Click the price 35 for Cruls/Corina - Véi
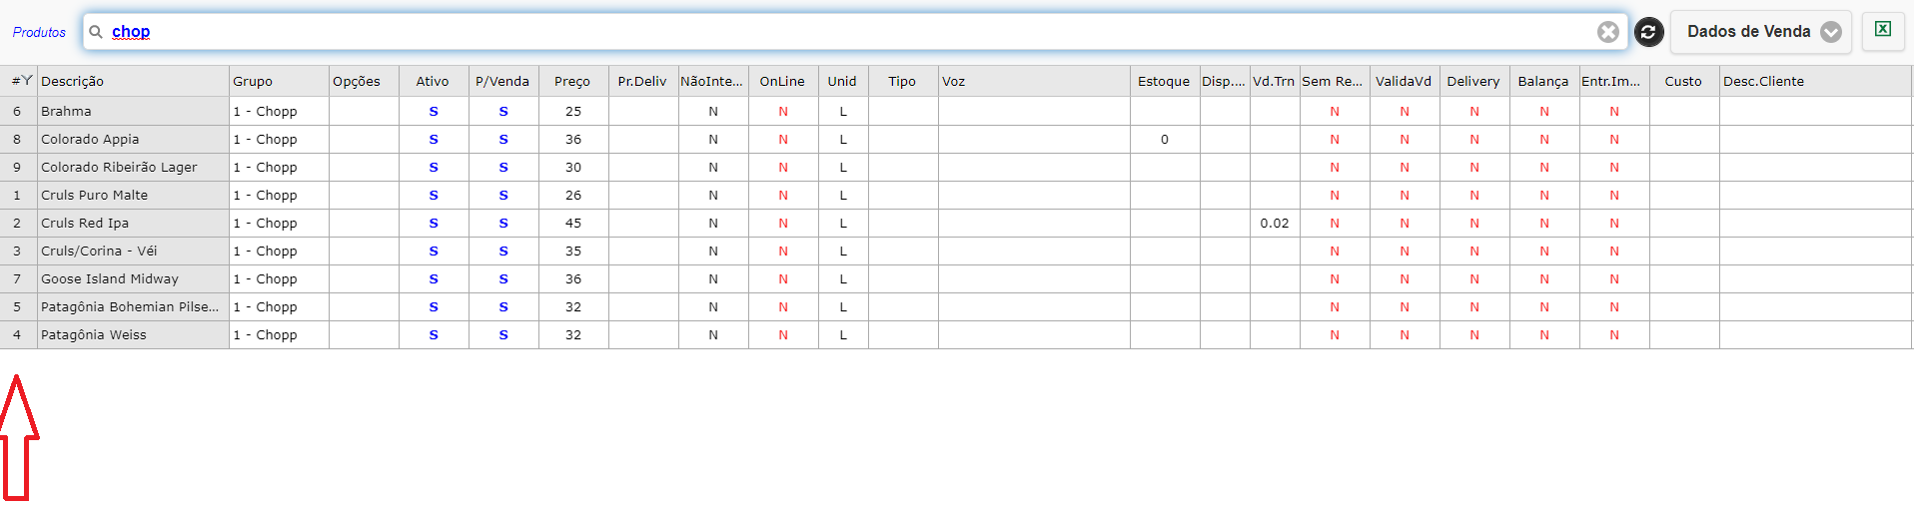Image resolution: width=1918 pixels, height=507 pixels. pyautogui.click(x=573, y=252)
